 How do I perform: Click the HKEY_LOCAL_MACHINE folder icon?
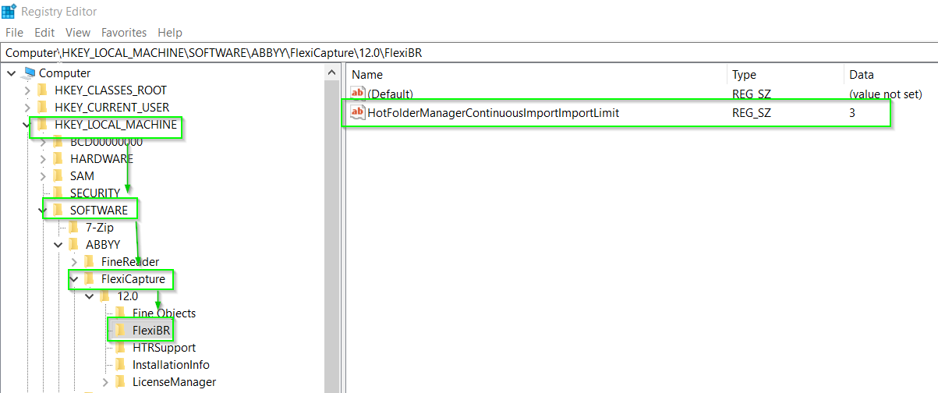43,125
